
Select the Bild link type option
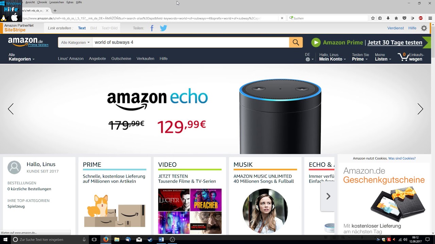click(x=93, y=28)
